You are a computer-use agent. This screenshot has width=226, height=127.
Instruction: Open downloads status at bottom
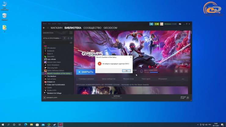pyautogui.click(x=117, y=97)
